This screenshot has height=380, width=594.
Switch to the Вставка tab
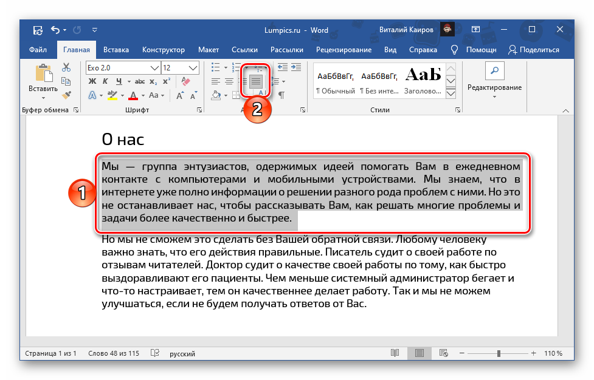(116, 50)
